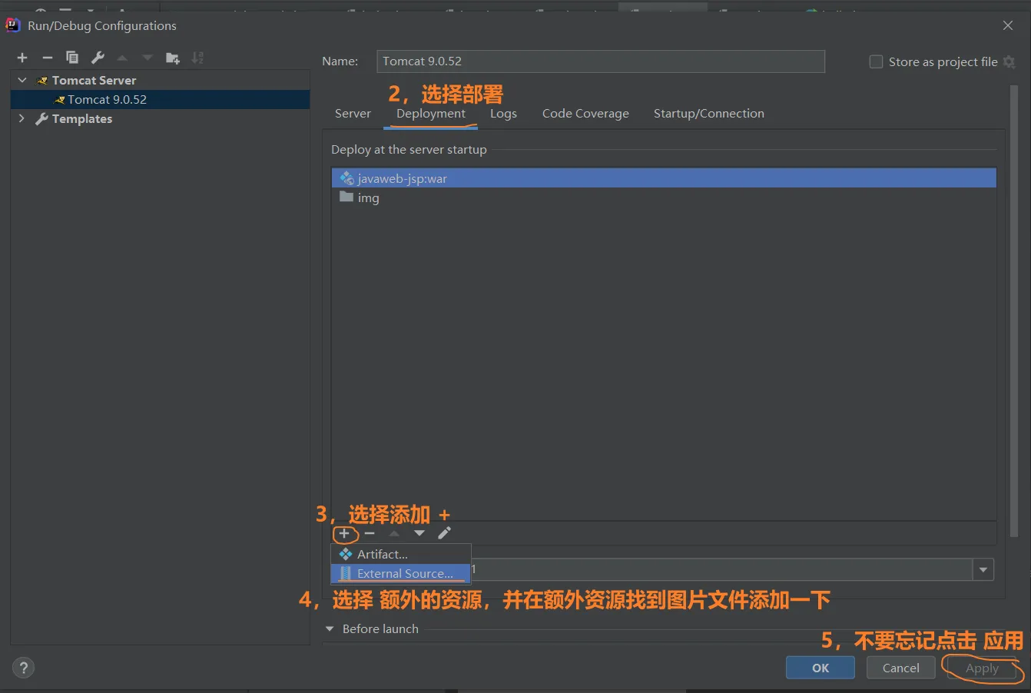Image resolution: width=1031 pixels, height=693 pixels.
Task: Move deployment item down
Action: coord(419,533)
